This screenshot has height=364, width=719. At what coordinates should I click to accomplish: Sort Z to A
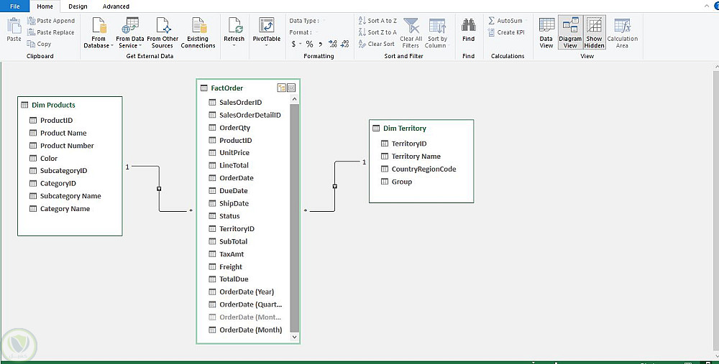coord(377,32)
